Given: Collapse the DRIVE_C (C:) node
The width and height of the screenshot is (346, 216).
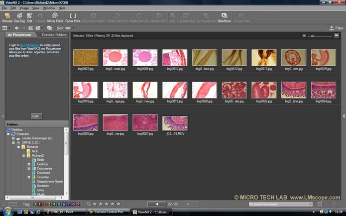Looking at the screenshot, I should pos(13,142).
